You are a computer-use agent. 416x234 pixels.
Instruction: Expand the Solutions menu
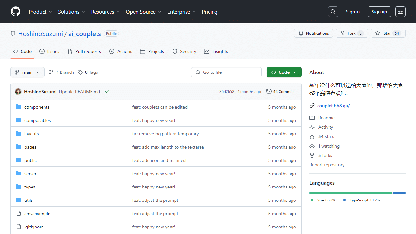coord(71,12)
